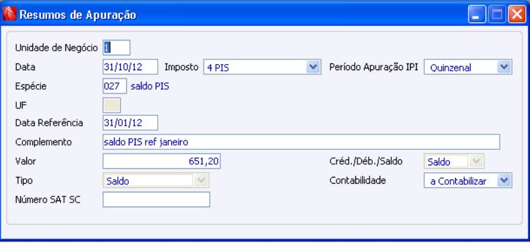Viewport: 530px width, 243px height.
Task: Click the 'Data Referência' label
Action: (49, 123)
